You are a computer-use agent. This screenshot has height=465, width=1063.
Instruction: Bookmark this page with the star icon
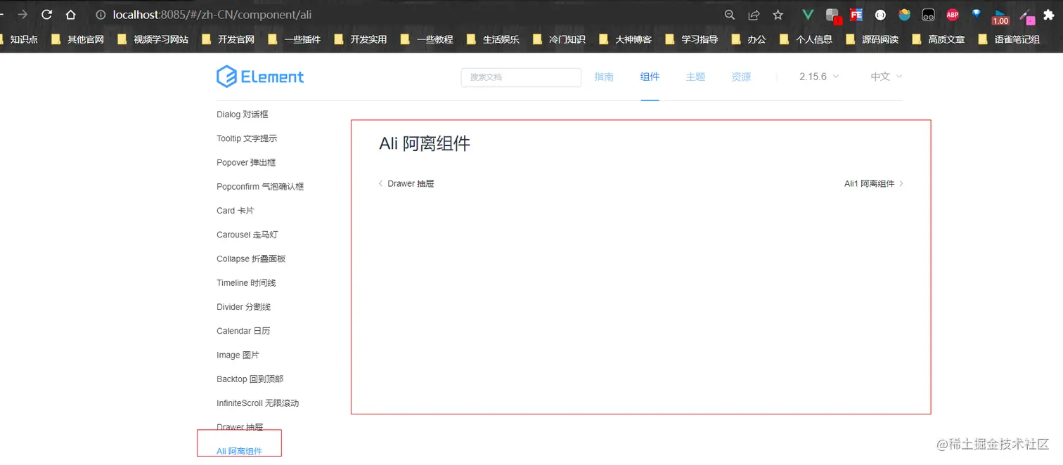coord(778,15)
